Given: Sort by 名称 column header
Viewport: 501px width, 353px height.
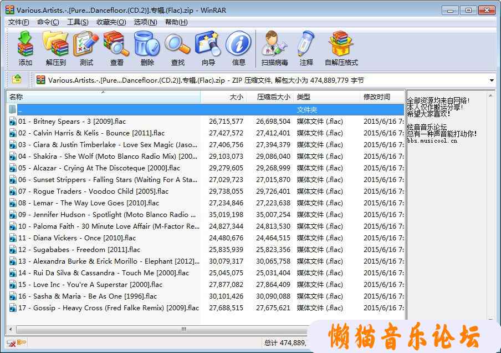Looking at the screenshot, I should [x=103, y=97].
